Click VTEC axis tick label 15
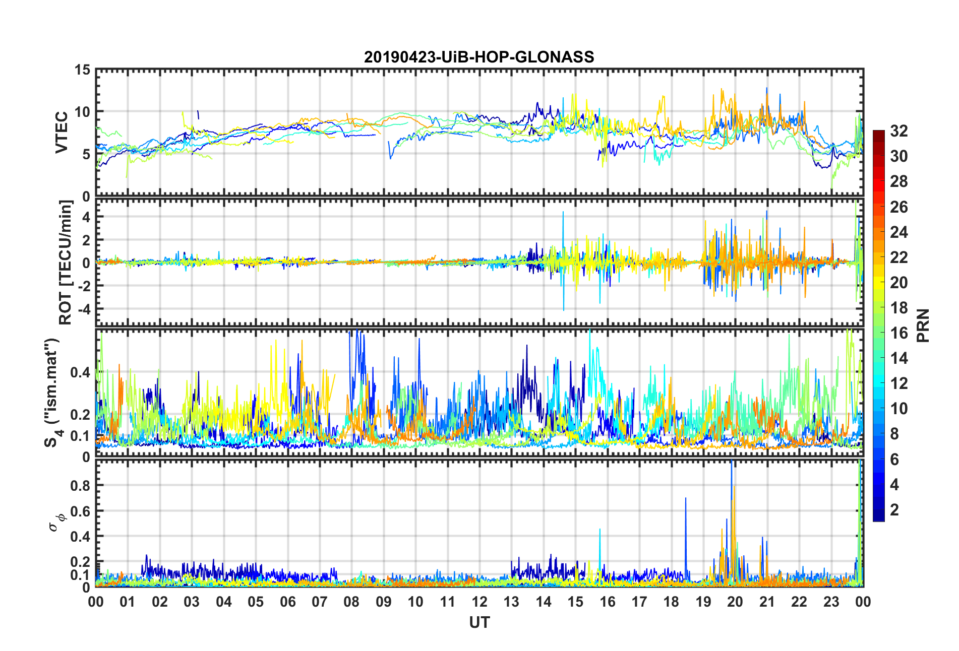The width and height of the screenshot is (959, 651). (x=82, y=70)
